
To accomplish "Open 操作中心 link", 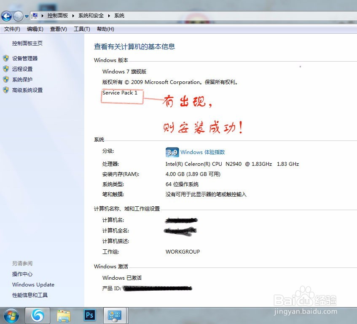I will [x=22, y=274].
